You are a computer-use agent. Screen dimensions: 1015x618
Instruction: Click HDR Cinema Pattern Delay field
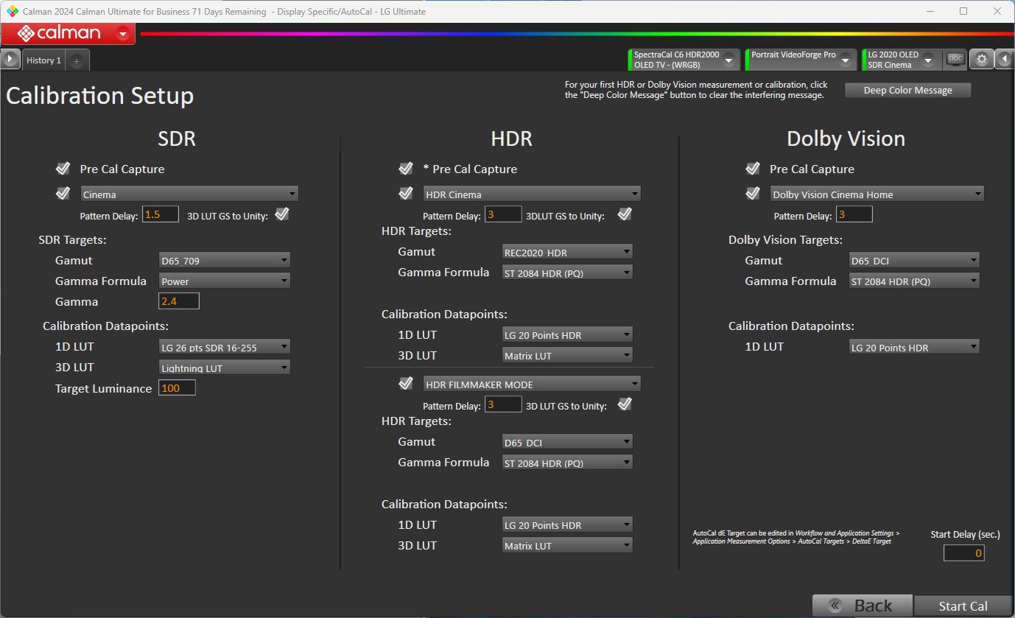[x=503, y=214]
